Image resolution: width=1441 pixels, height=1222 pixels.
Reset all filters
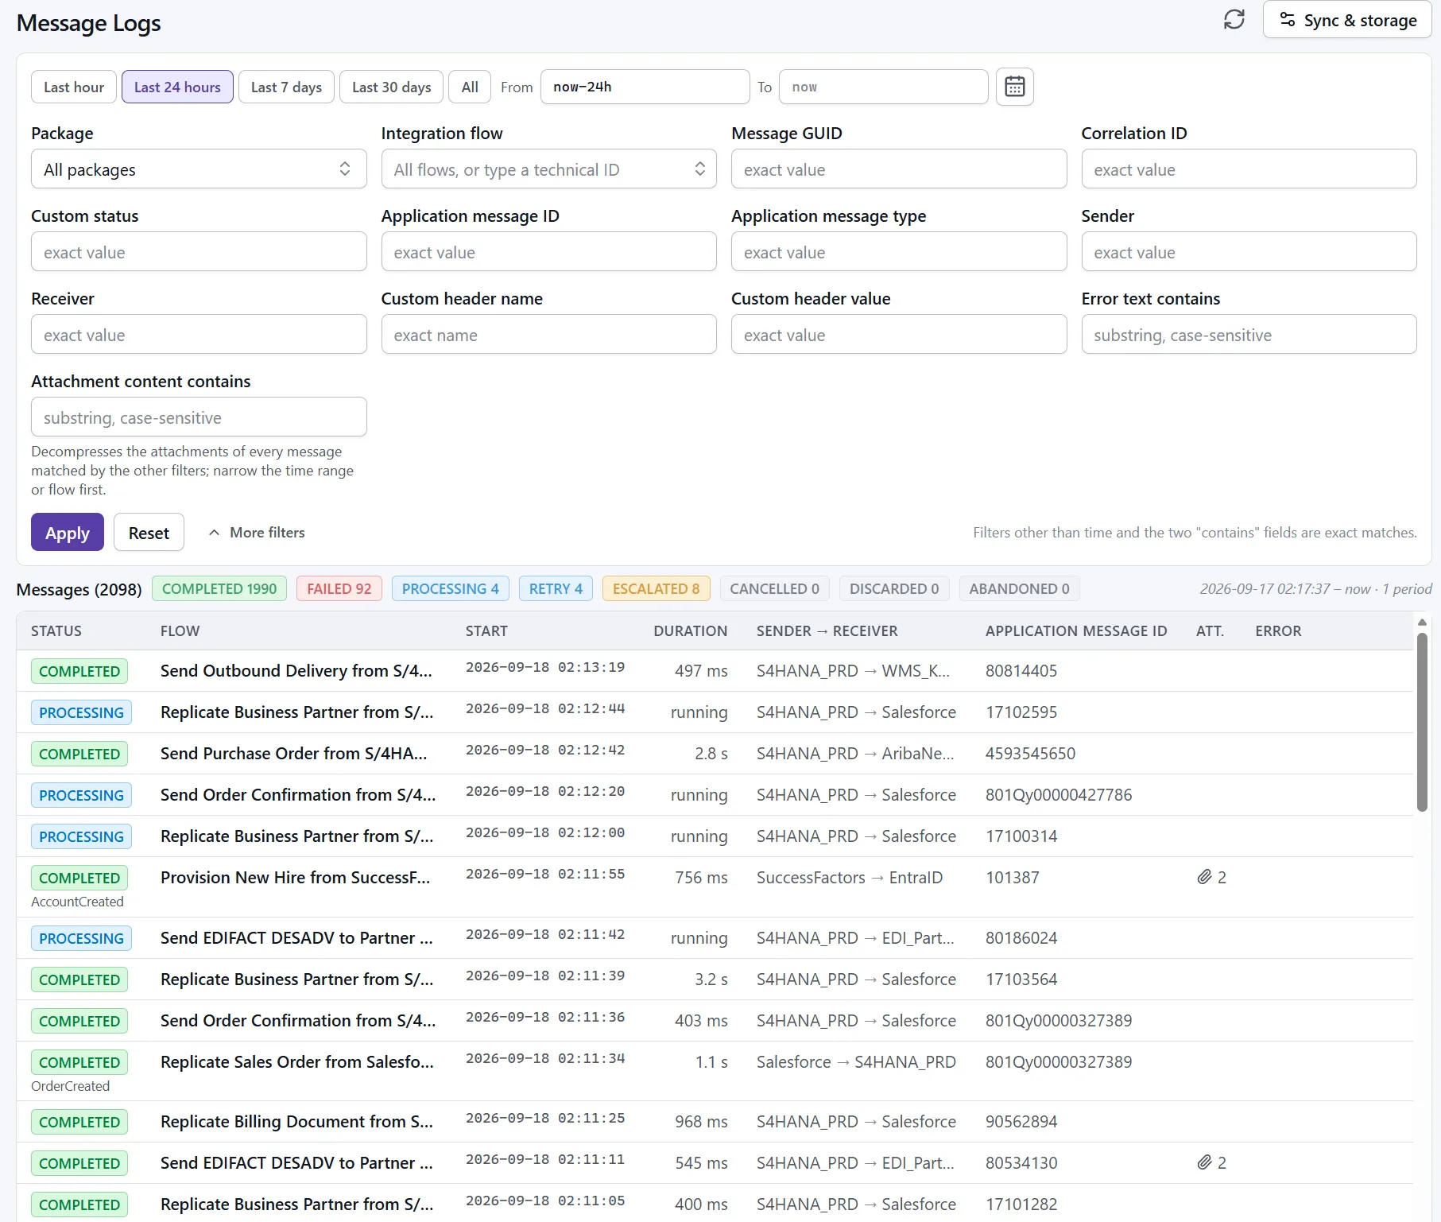coord(149,532)
